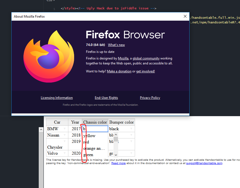Select the 2017 year cell
The height and width of the screenshot is (188, 240).
(x=75, y=129)
